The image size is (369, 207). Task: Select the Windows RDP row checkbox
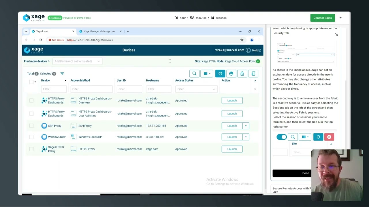point(31,137)
